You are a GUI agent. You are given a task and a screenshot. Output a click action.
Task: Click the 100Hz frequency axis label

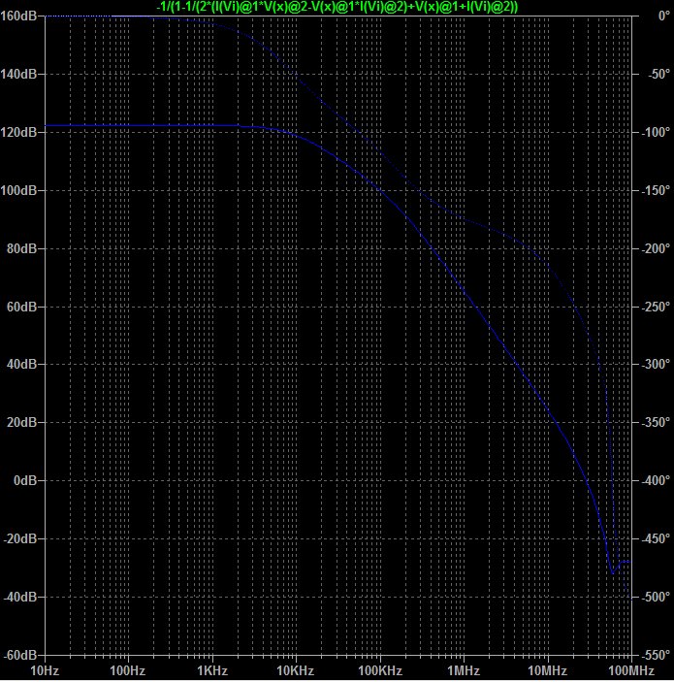point(128,670)
